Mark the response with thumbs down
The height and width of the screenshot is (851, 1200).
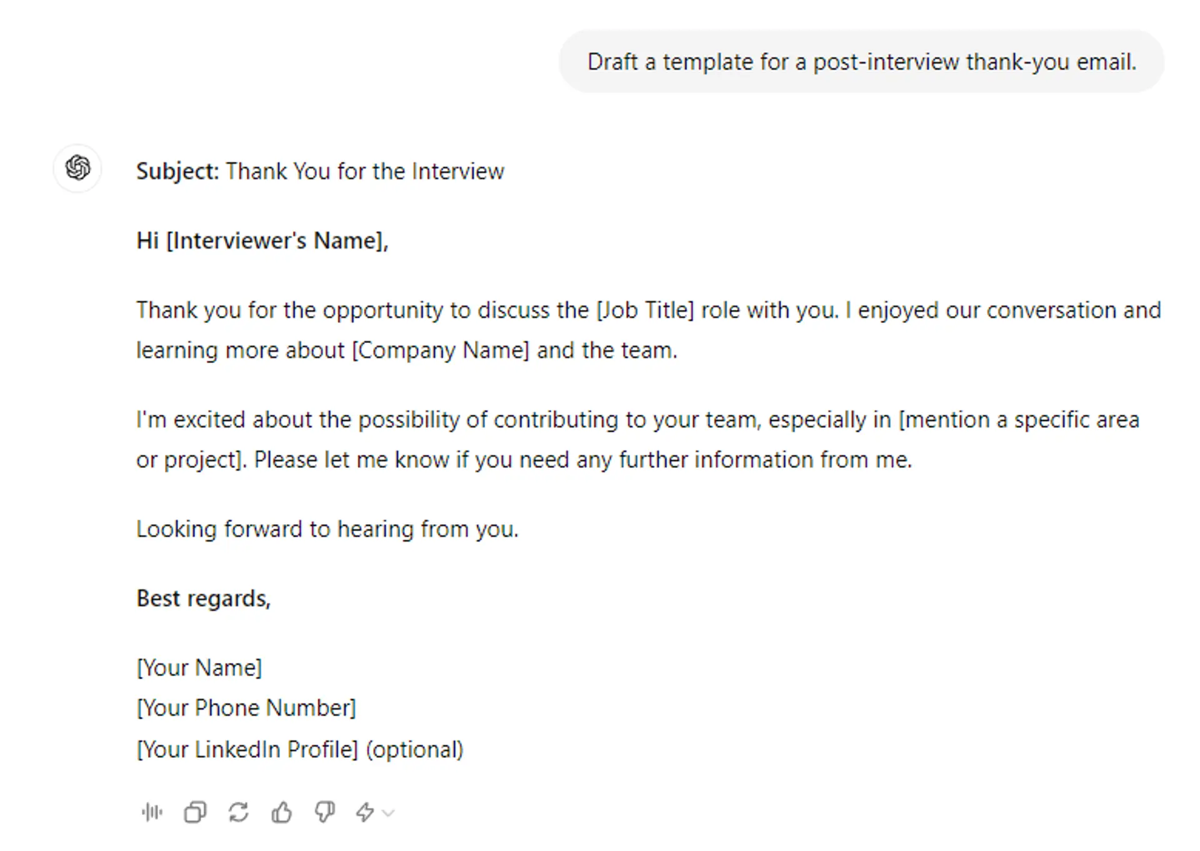point(324,812)
